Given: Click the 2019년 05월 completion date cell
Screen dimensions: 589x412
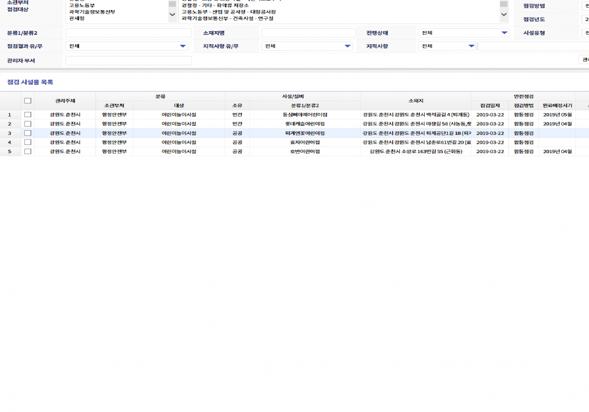Looking at the screenshot, I should click(x=557, y=114).
